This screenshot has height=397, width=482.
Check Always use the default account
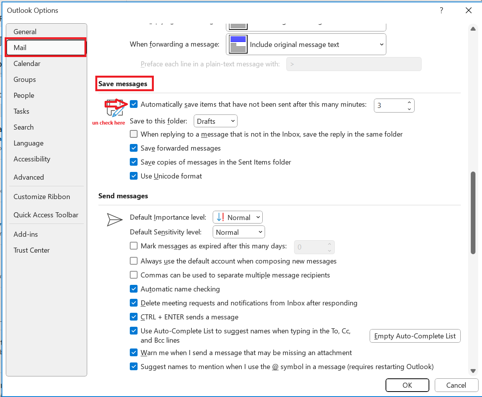[x=134, y=261]
